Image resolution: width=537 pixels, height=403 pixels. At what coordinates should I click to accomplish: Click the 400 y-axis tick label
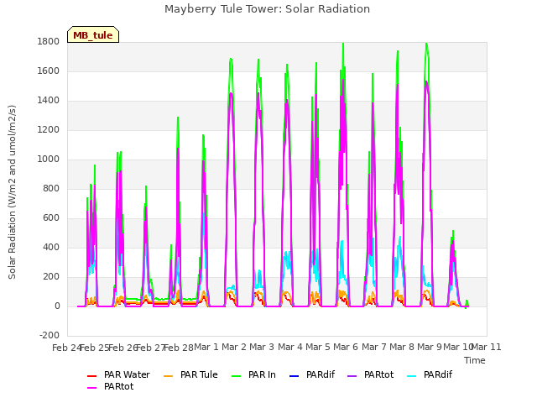coord(51,248)
